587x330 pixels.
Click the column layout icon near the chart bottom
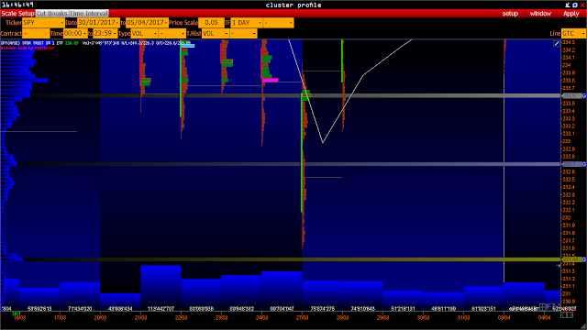[542, 307]
